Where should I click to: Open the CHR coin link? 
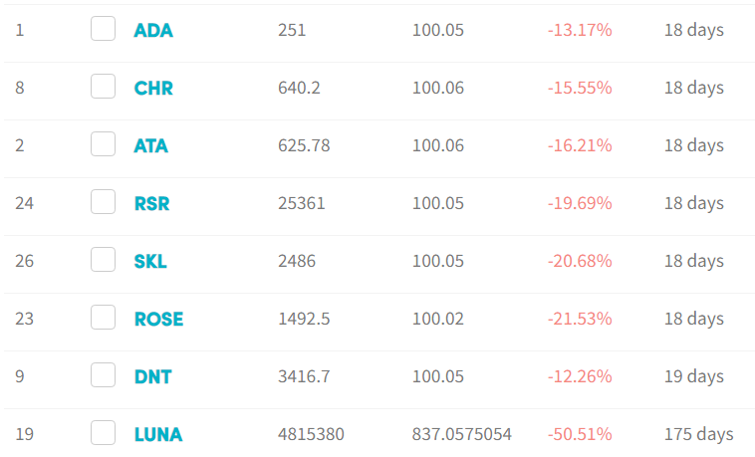point(153,89)
